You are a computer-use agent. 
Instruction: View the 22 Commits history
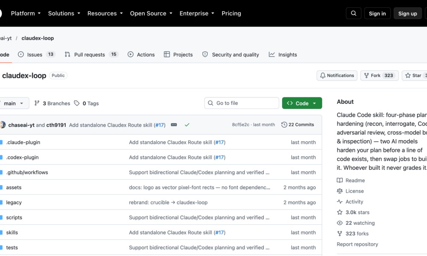[298, 125]
